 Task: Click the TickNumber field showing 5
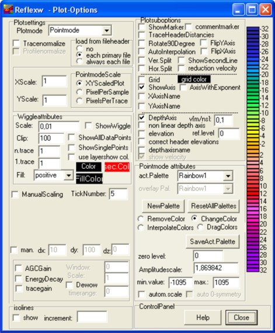pos(119,194)
